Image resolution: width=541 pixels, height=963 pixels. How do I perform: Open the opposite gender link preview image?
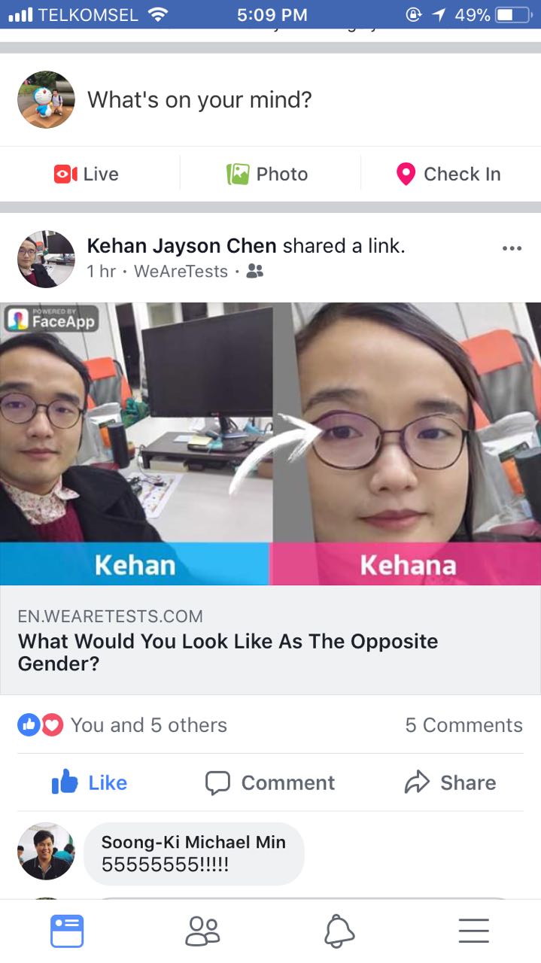pos(270,444)
